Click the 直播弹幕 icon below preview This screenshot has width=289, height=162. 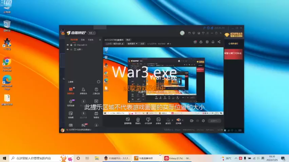coord(128,121)
